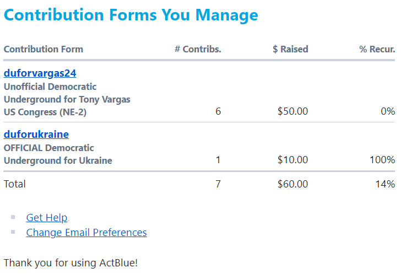
Task: Select the $10.00 raised amount
Action: pos(292,160)
